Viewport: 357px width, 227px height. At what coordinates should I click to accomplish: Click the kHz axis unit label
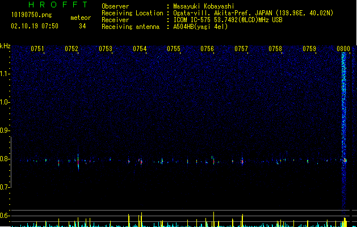[x=5, y=46]
